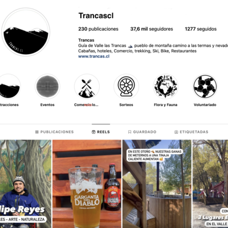Viewport: 228px width, 228px height.
Task: Open the Comercio local highlight with fork and knife icon
Action: [x=87, y=87]
